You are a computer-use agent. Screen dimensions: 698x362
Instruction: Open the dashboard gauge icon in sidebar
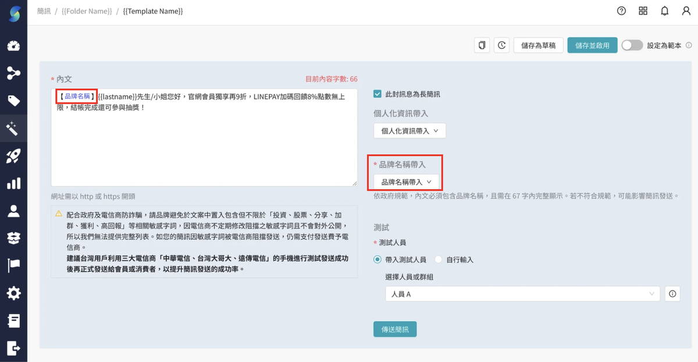pos(13,46)
